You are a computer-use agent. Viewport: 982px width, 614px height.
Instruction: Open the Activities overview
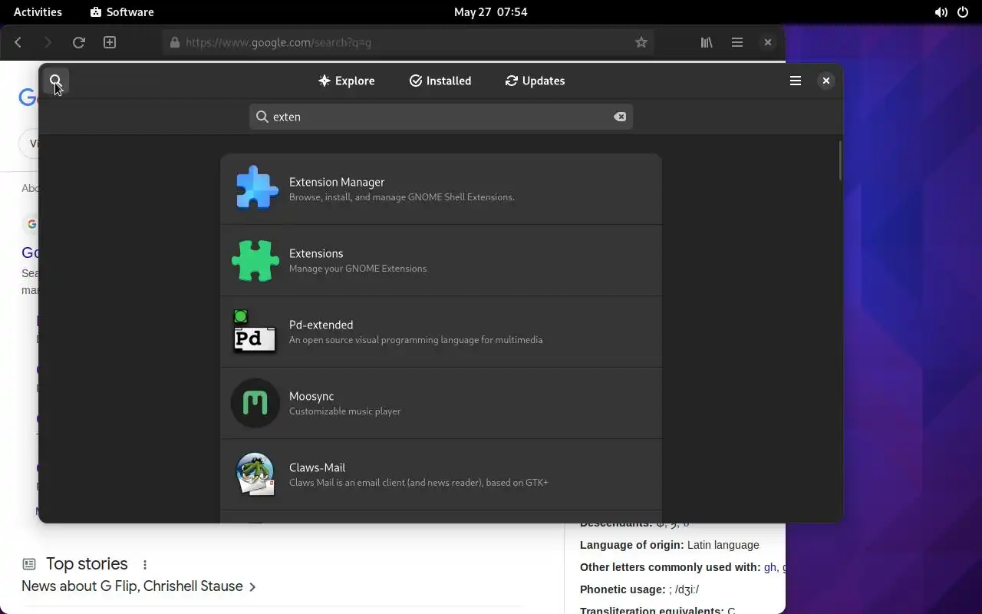tap(38, 12)
